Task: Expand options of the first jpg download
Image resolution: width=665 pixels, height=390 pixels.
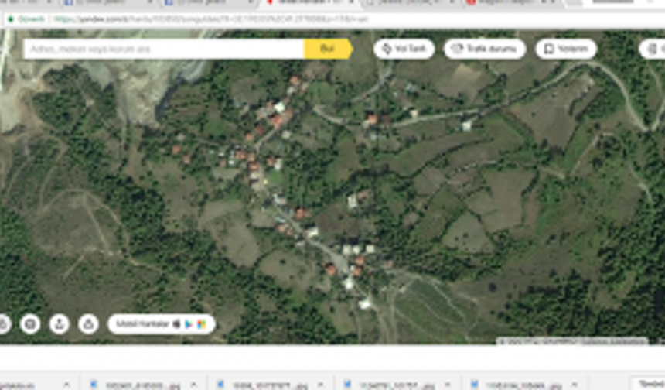Action: [x=194, y=385]
